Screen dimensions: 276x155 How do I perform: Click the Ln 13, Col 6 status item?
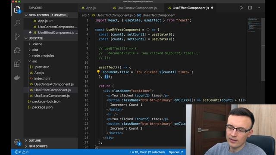147,152
